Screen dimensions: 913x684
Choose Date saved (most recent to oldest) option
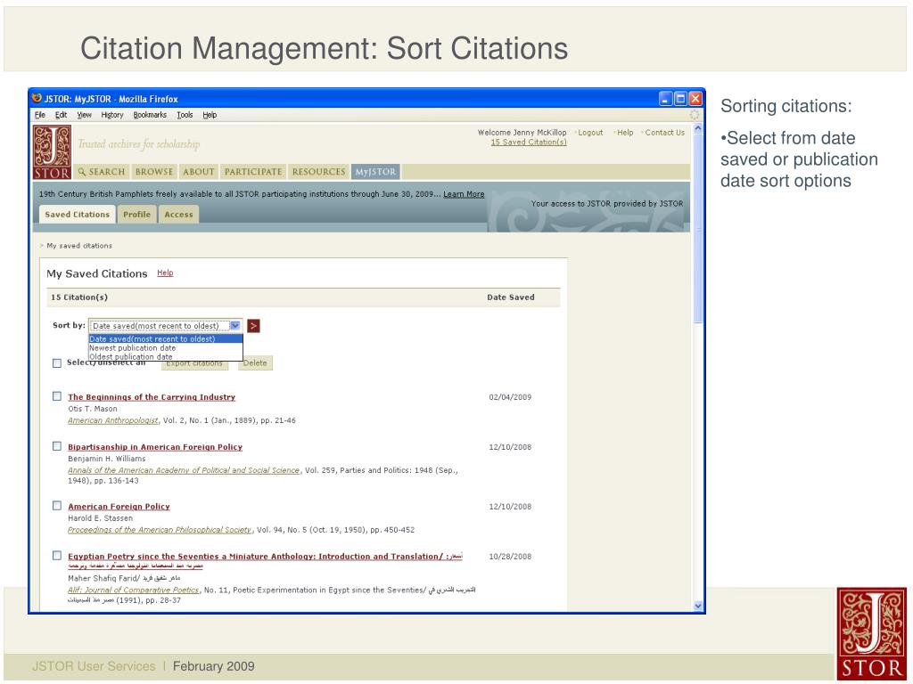(165, 339)
